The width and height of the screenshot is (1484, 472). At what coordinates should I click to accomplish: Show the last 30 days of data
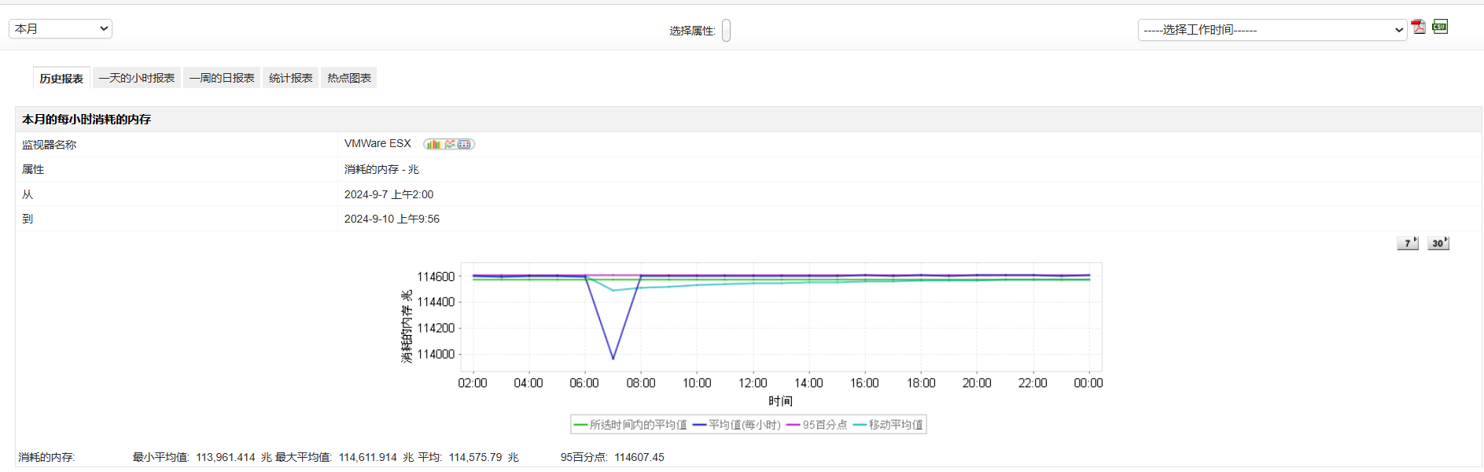[x=1438, y=243]
